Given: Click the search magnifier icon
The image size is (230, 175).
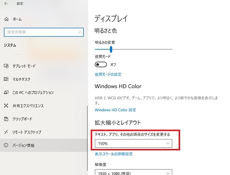Looking at the screenshot, I should click(x=80, y=32).
